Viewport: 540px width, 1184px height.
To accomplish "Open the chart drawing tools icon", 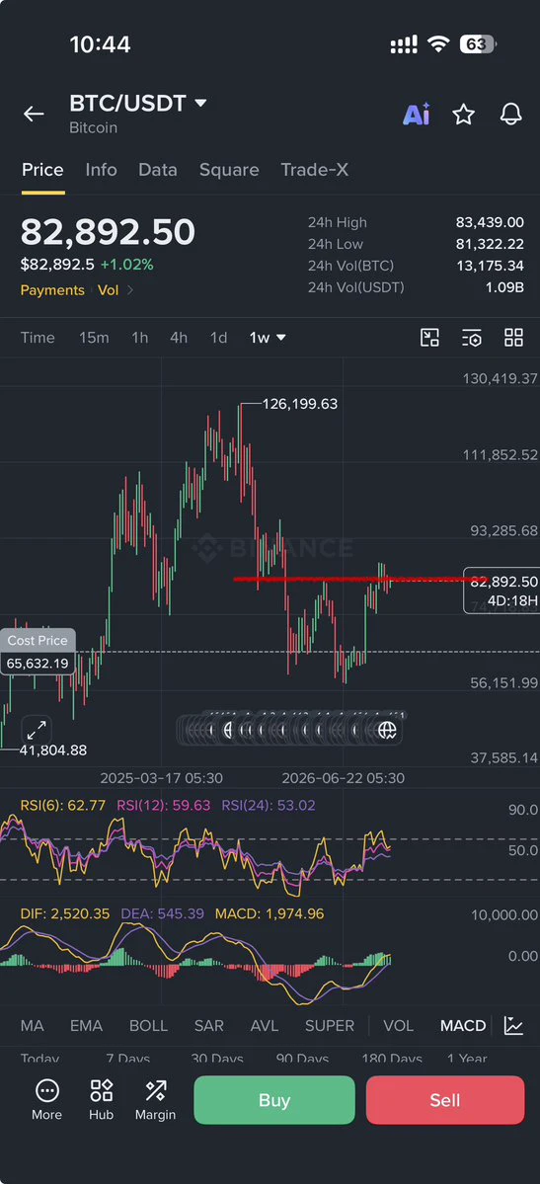I will pyautogui.click(x=429, y=338).
